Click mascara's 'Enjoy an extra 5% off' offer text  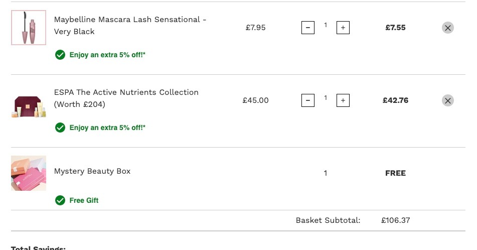coord(107,55)
